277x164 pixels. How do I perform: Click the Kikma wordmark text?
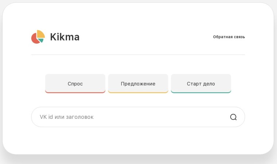pyautogui.click(x=65, y=37)
